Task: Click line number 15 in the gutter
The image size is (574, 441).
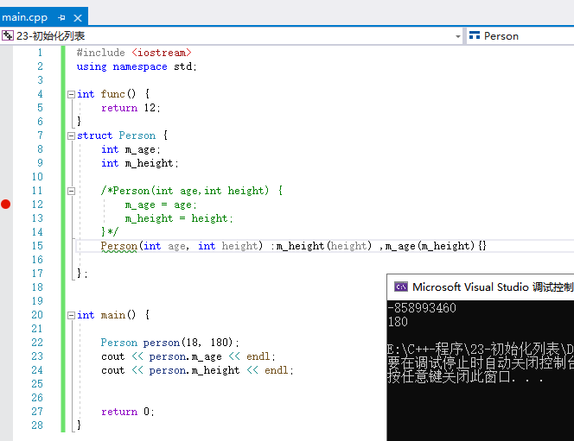Action: tap(37, 246)
